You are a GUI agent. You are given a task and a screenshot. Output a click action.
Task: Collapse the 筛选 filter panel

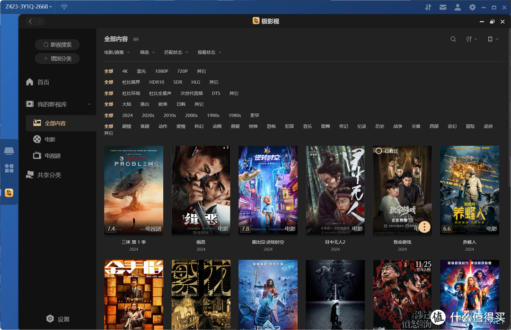tap(147, 52)
